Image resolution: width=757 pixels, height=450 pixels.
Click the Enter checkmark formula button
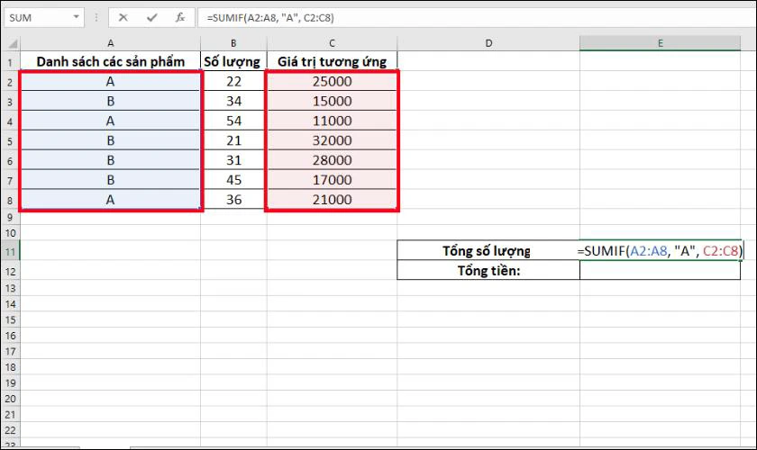[x=152, y=18]
